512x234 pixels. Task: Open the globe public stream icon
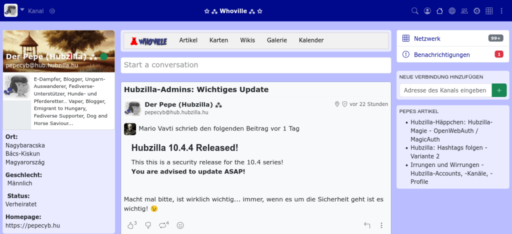[x=452, y=11]
